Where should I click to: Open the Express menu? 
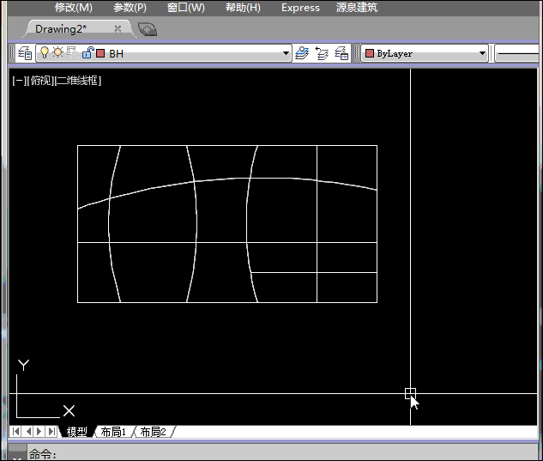click(300, 8)
